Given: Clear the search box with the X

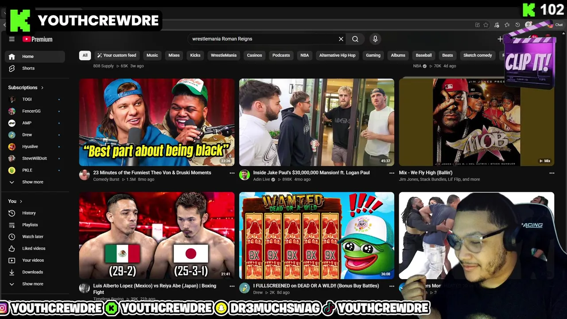Looking at the screenshot, I should (x=341, y=39).
